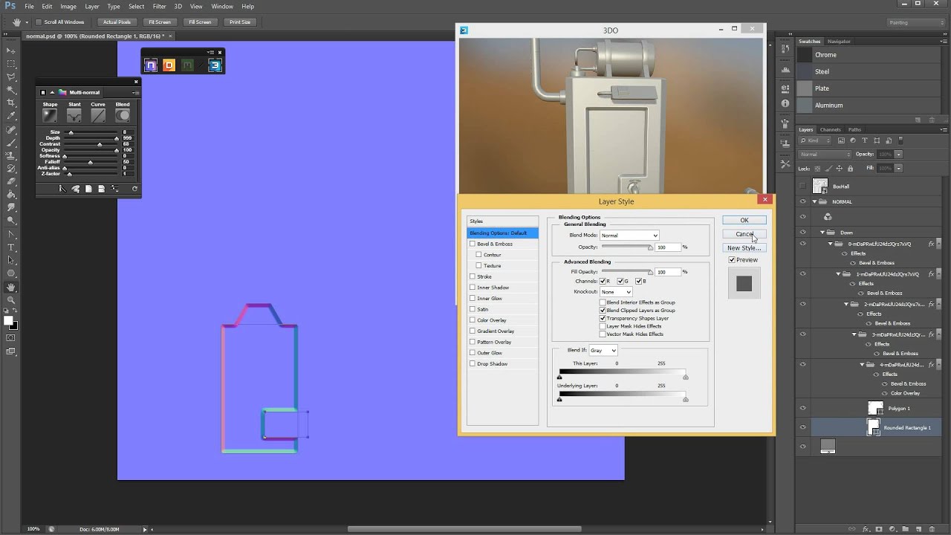Image resolution: width=951 pixels, height=535 pixels.
Task: Lock all using the padlock icon
Action: pyautogui.click(x=849, y=169)
